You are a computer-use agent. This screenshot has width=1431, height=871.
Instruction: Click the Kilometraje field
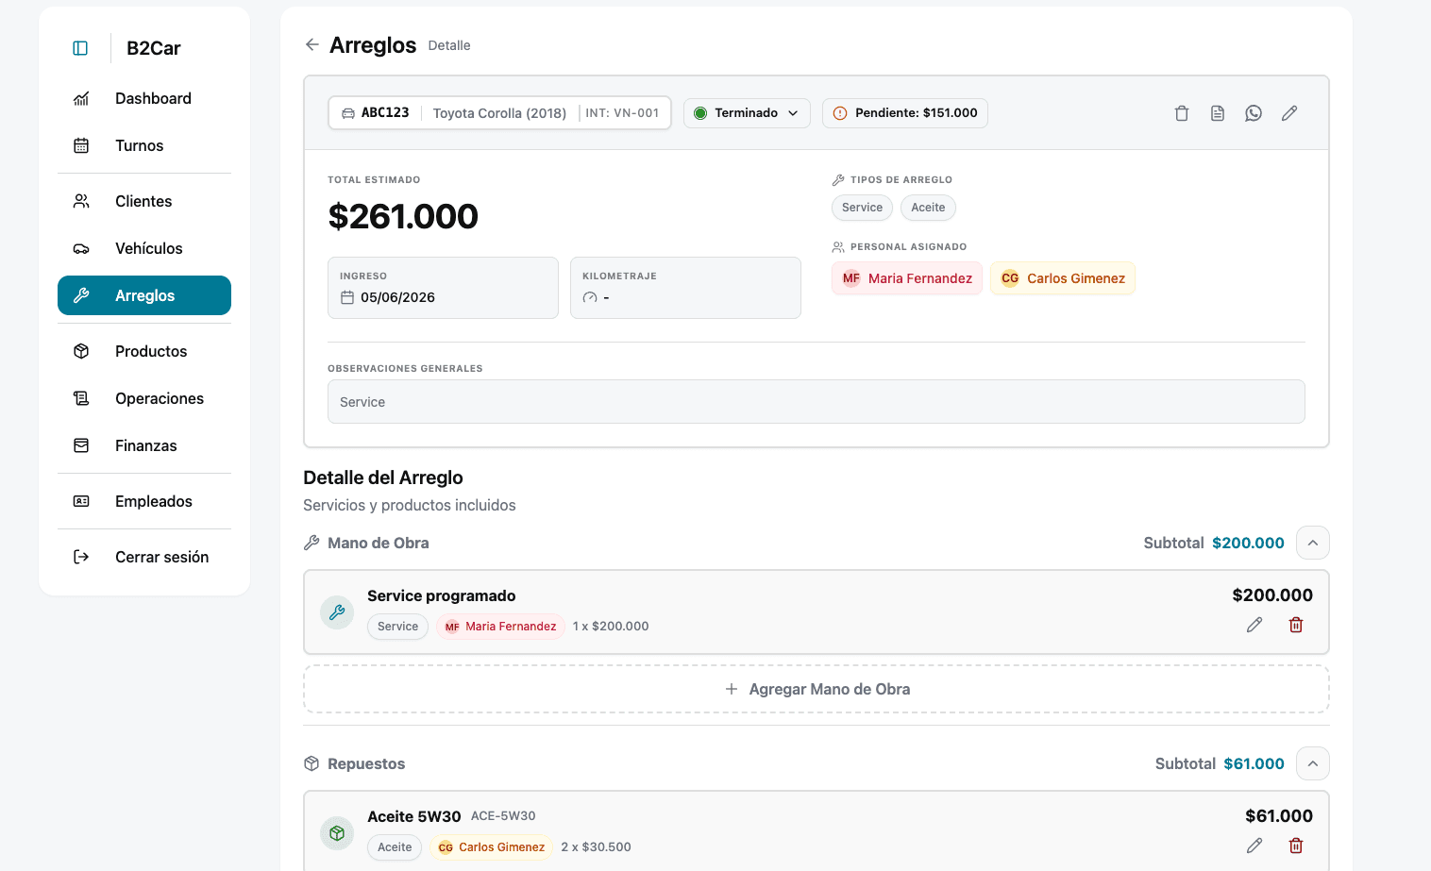click(x=685, y=288)
